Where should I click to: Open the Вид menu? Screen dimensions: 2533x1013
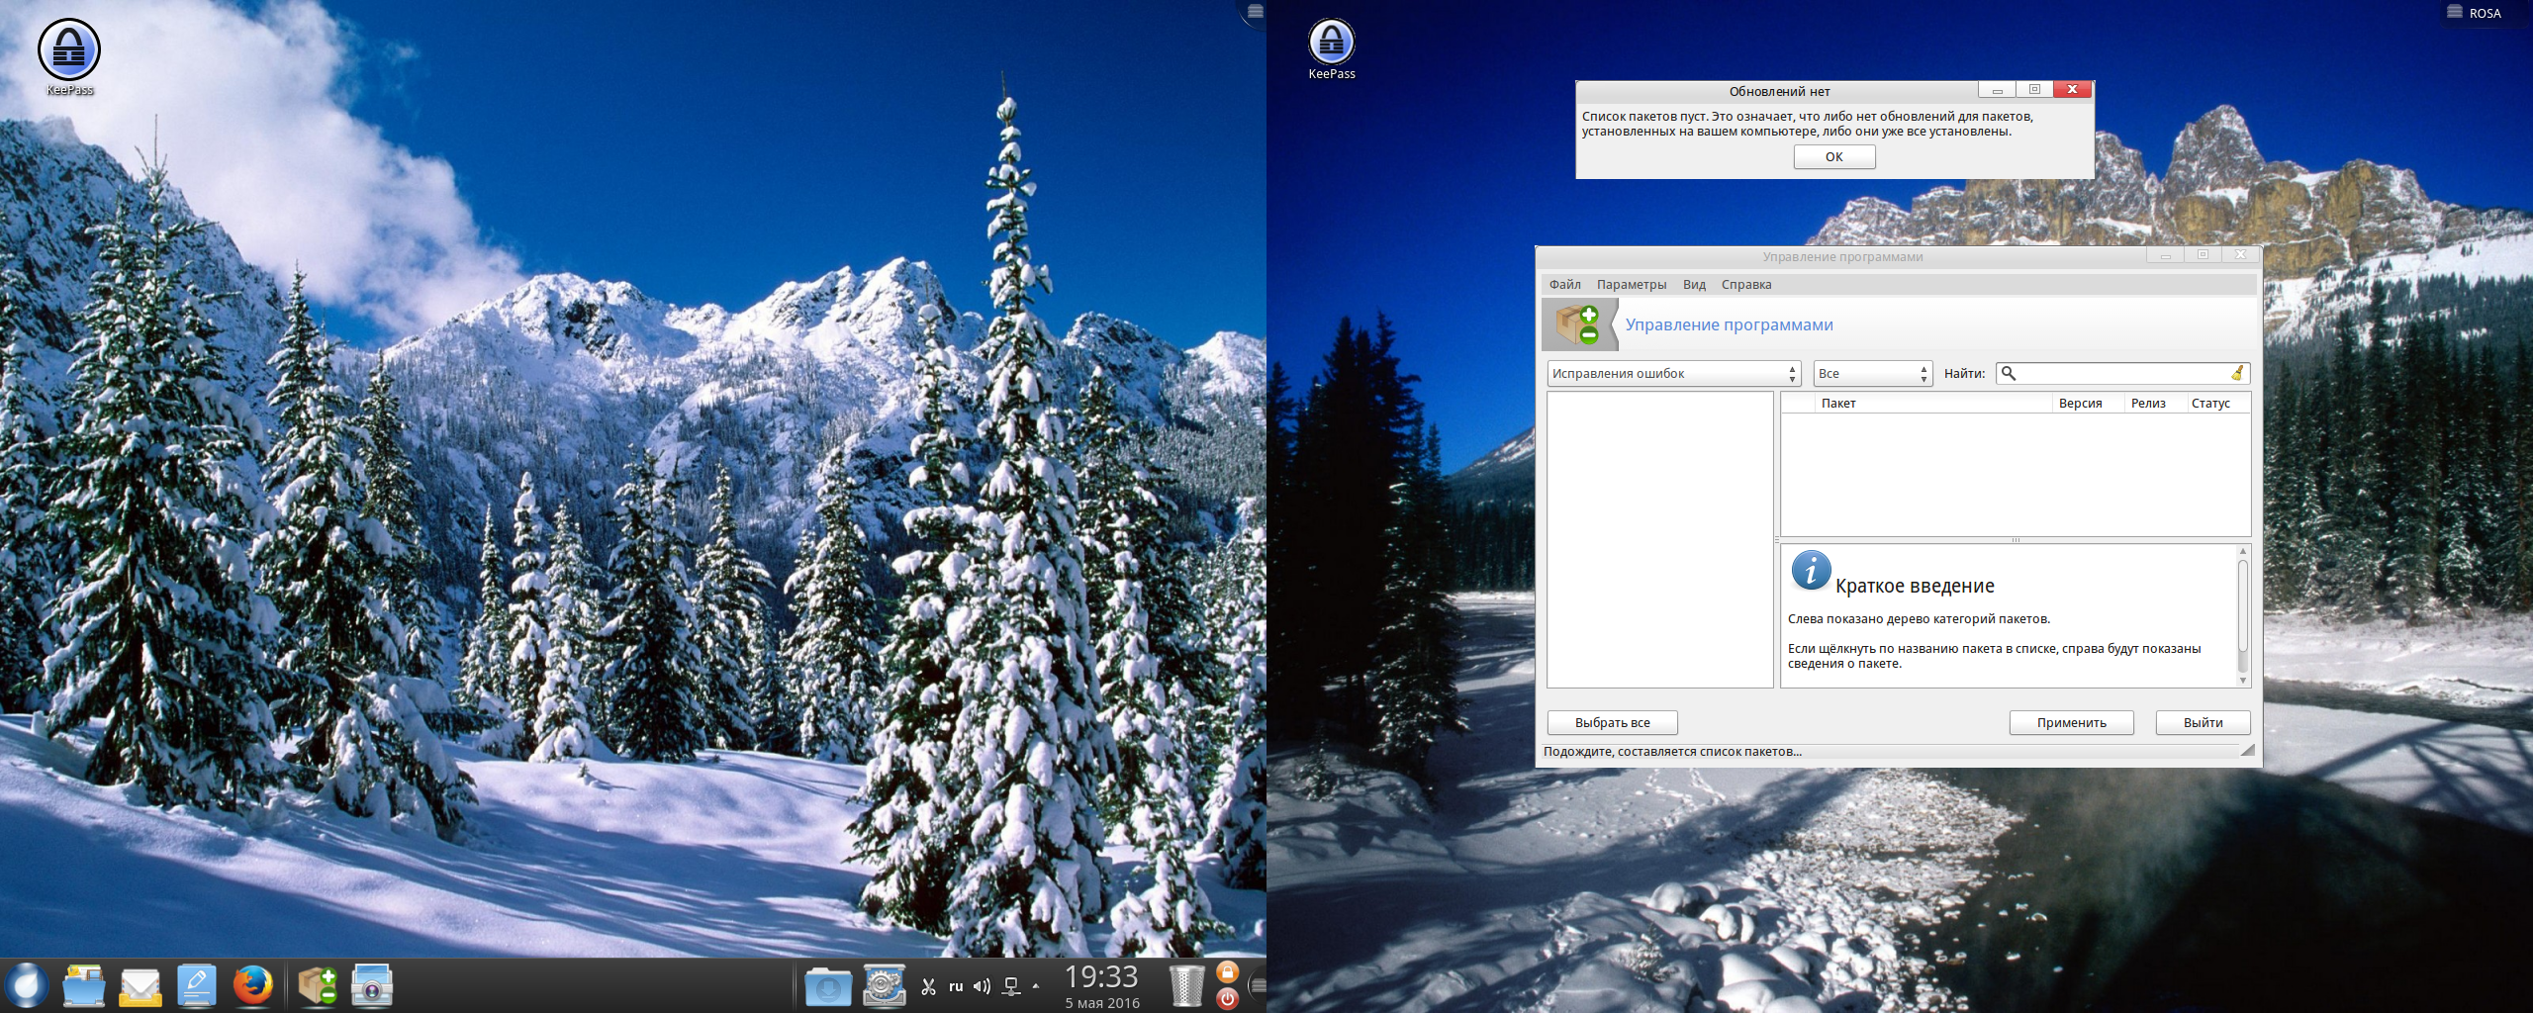(x=1694, y=285)
